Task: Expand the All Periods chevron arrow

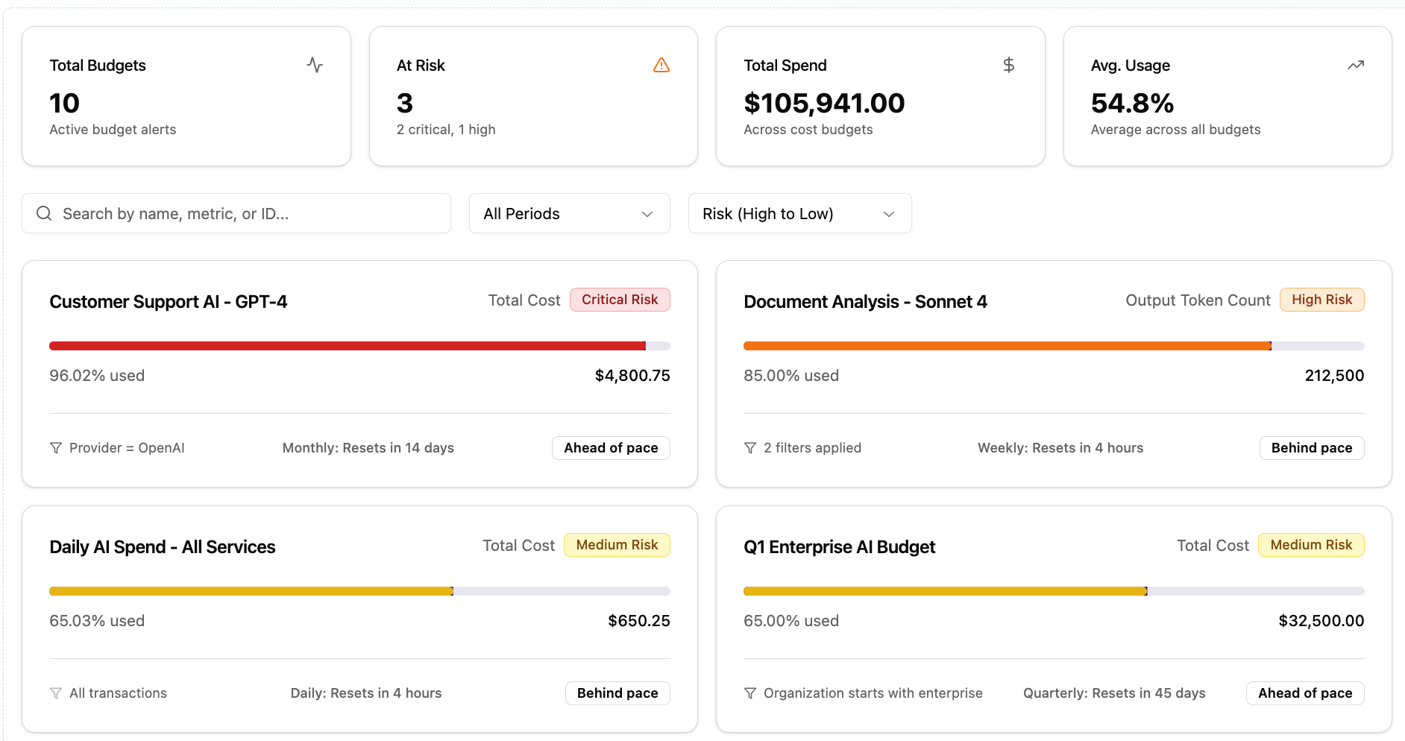Action: click(x=646, y=214)
